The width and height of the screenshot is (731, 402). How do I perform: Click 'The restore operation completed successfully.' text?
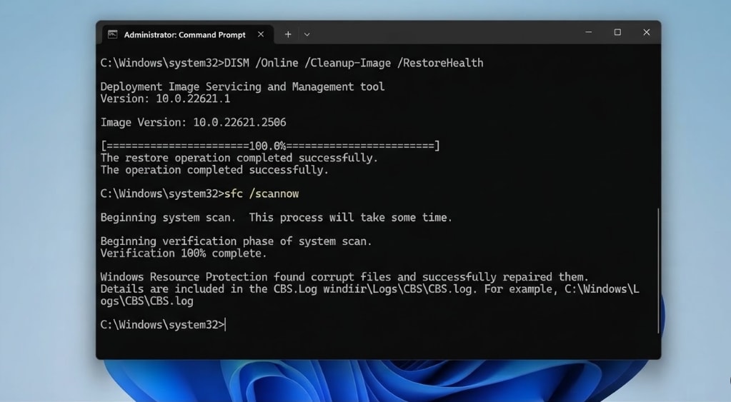tap(239, 158)
